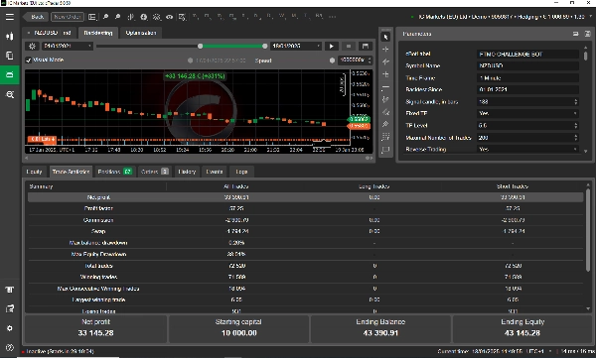Click the Speed slider handle
The width and height of the screenshot is (596, 358).
tap(332, 60)
